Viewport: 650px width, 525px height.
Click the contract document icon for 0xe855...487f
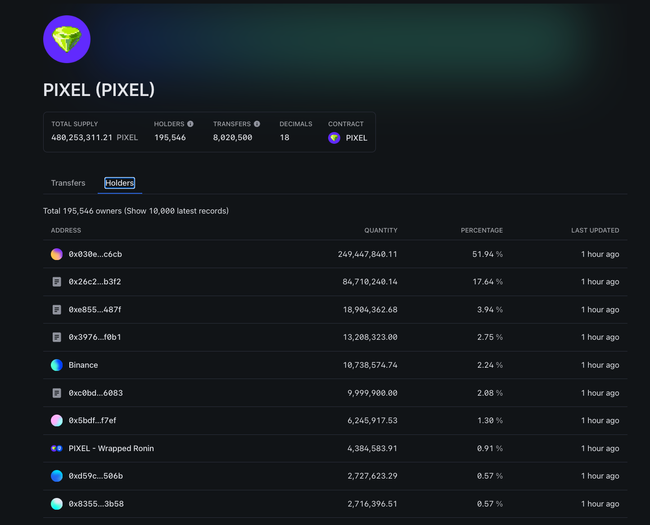coord(57,310)
